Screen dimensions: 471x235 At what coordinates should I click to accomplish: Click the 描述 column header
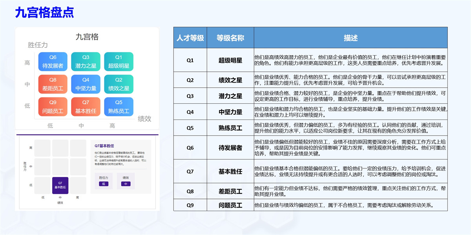pos(351,38)
